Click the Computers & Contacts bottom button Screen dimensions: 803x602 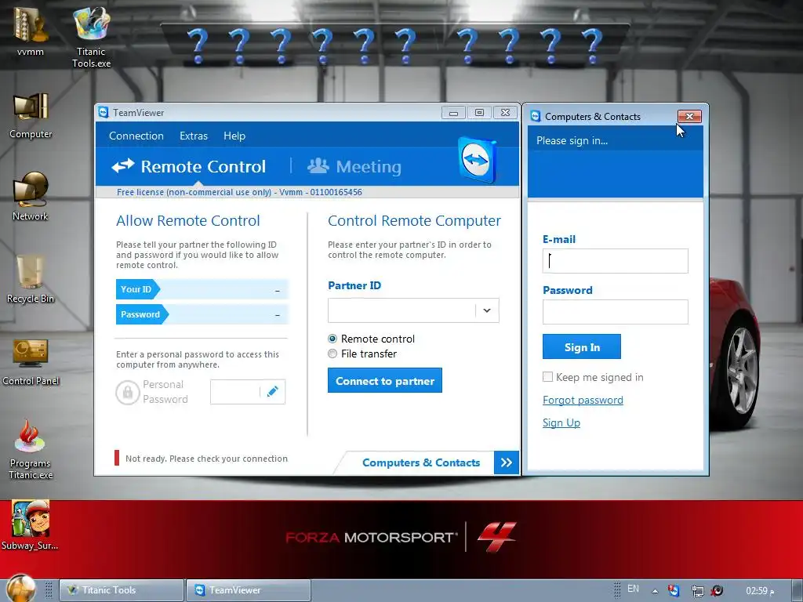(421, 462)
